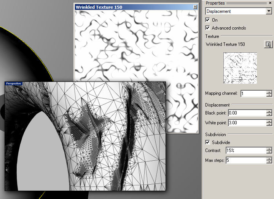Increase the White point value

(x=269, y=121)
